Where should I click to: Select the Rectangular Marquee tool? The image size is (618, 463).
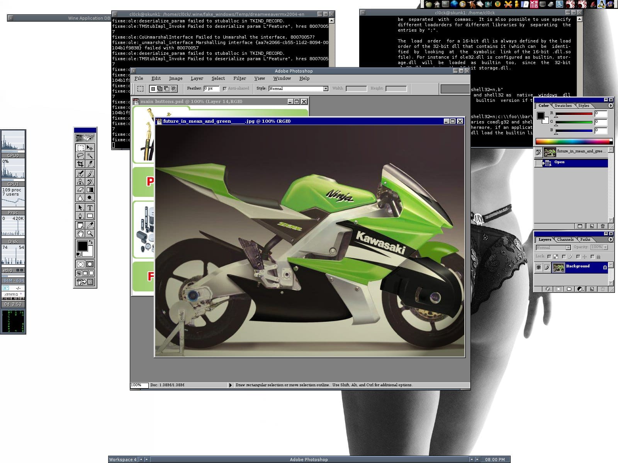coord(80,148)
